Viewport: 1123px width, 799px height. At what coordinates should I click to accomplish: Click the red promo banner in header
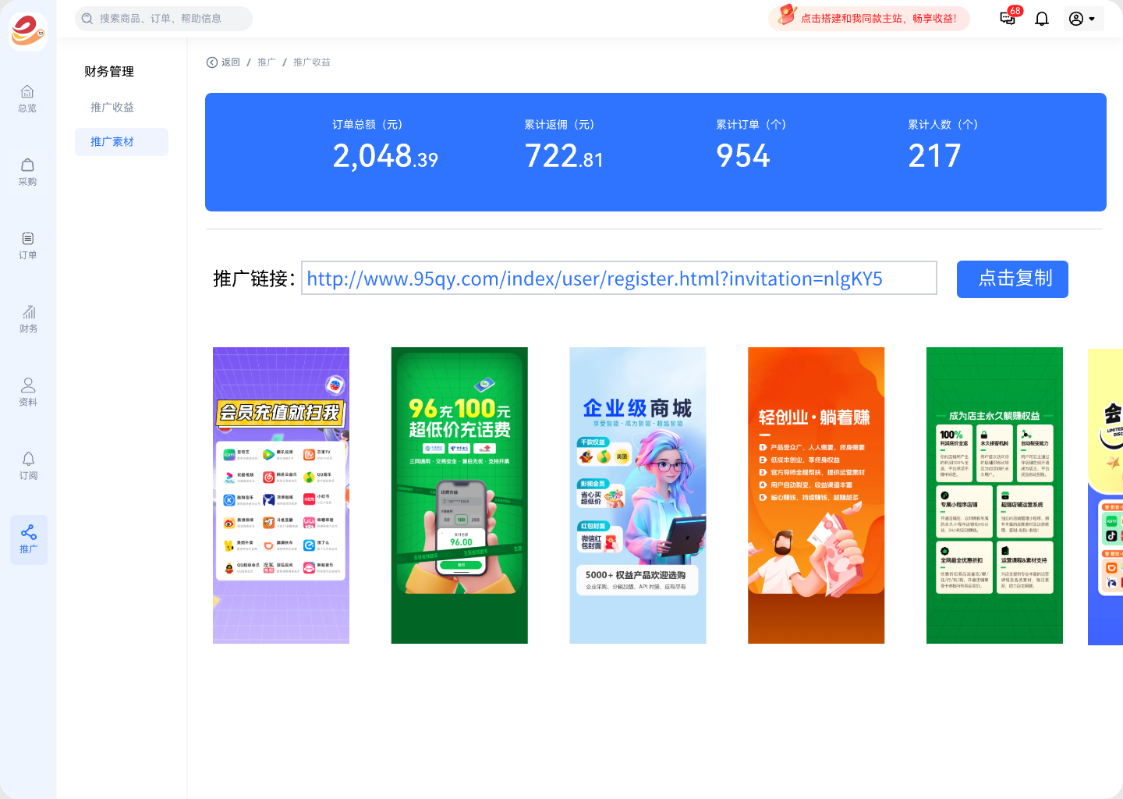869,19
